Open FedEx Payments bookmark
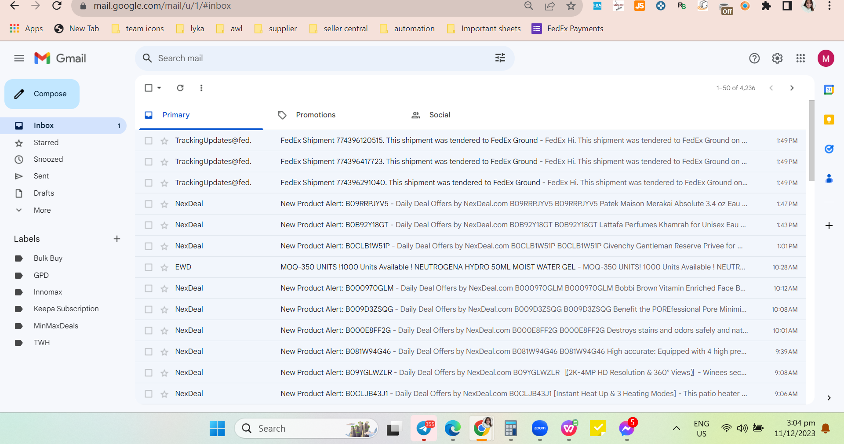Viewport: 844px width, 444px height. pyautogui.click(x=568, y=29)
